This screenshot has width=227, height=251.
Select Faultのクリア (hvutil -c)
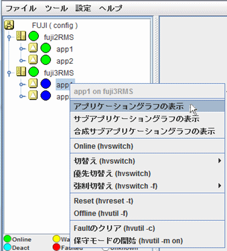tap(147, 229)
